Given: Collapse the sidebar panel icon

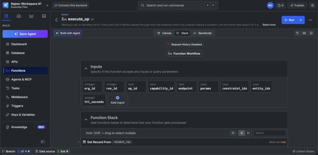Looking at the screenshot, I should pos(43,142).
